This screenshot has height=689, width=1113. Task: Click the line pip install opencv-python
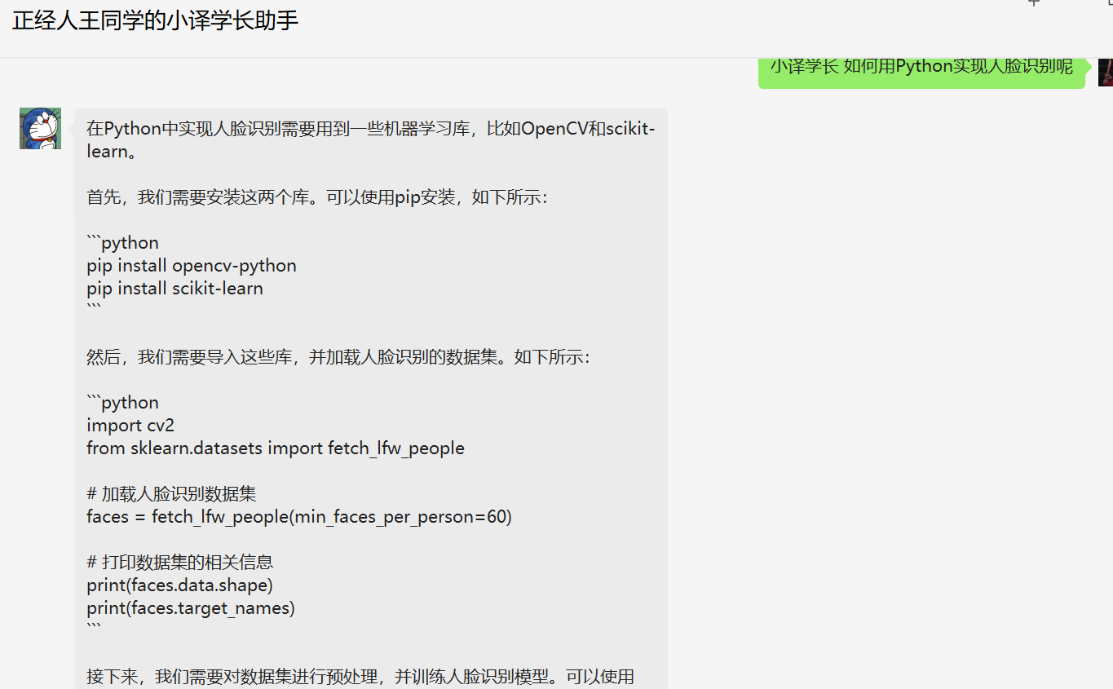point(192,266)
